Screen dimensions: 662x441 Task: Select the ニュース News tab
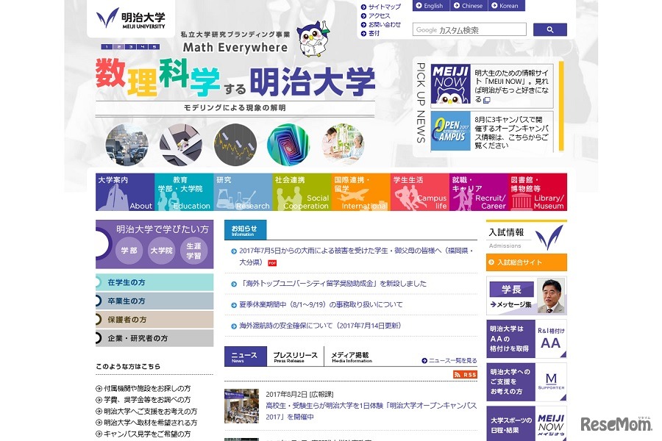245,356
